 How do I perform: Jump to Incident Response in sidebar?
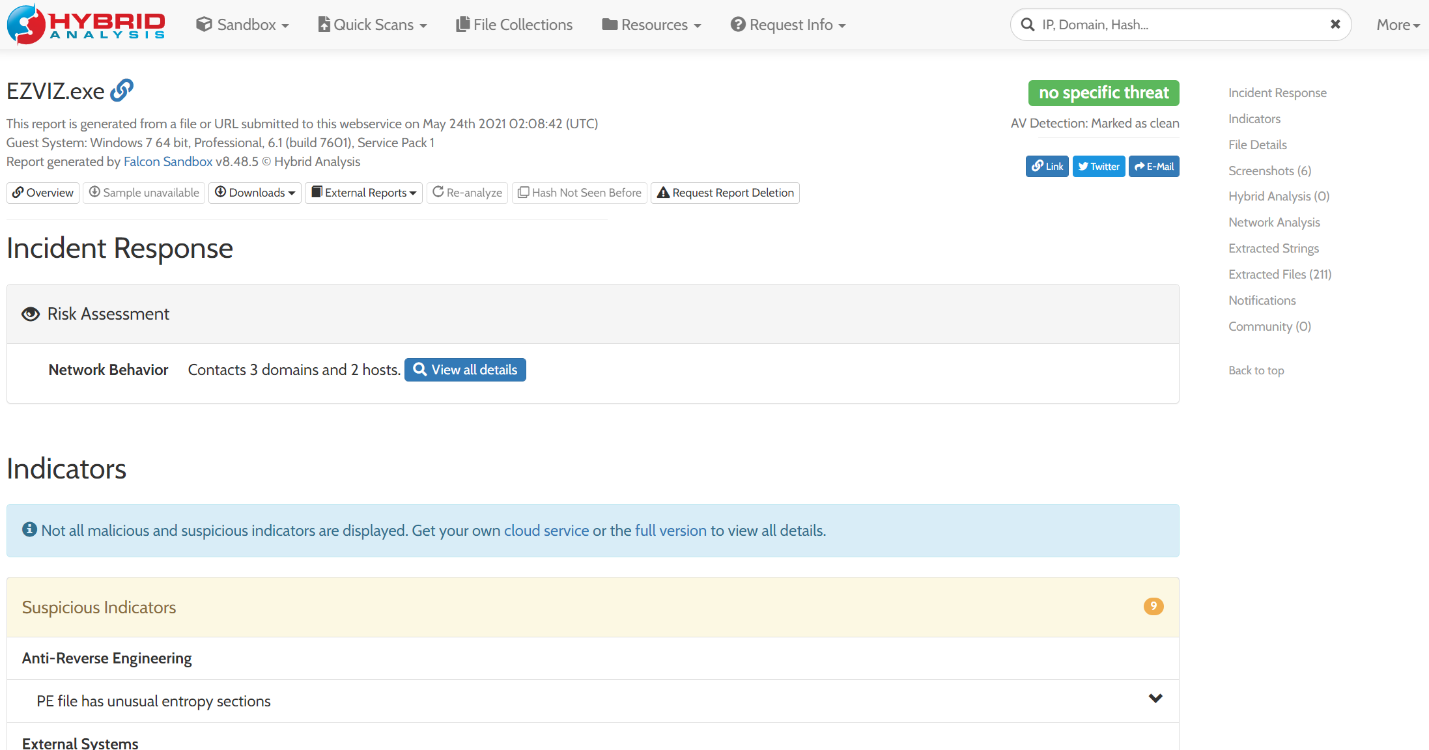tap(1277, 93)
